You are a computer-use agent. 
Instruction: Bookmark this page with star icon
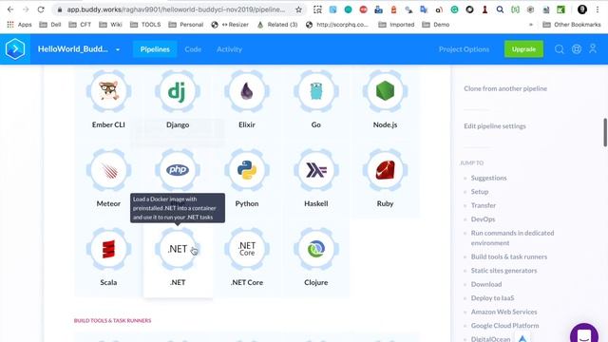click(298, 9)
